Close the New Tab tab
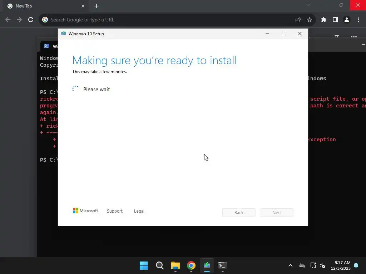Viewport: 366px width, 274px height. coord(83,6)
